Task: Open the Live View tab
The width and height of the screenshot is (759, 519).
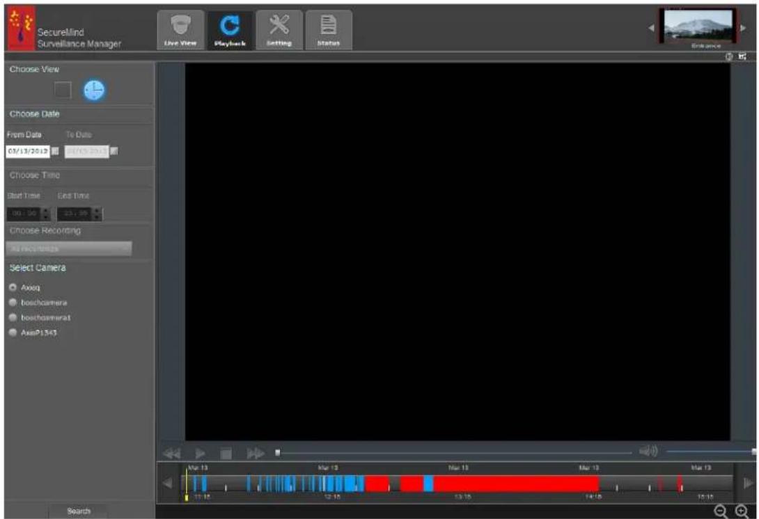Action: click(x=180, y=30)
